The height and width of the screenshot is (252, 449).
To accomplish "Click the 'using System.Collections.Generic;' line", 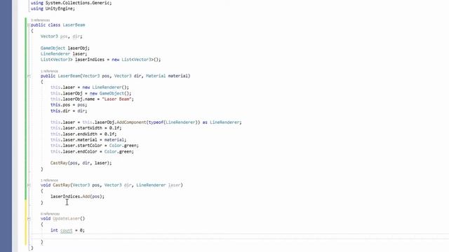I will 72,3.
